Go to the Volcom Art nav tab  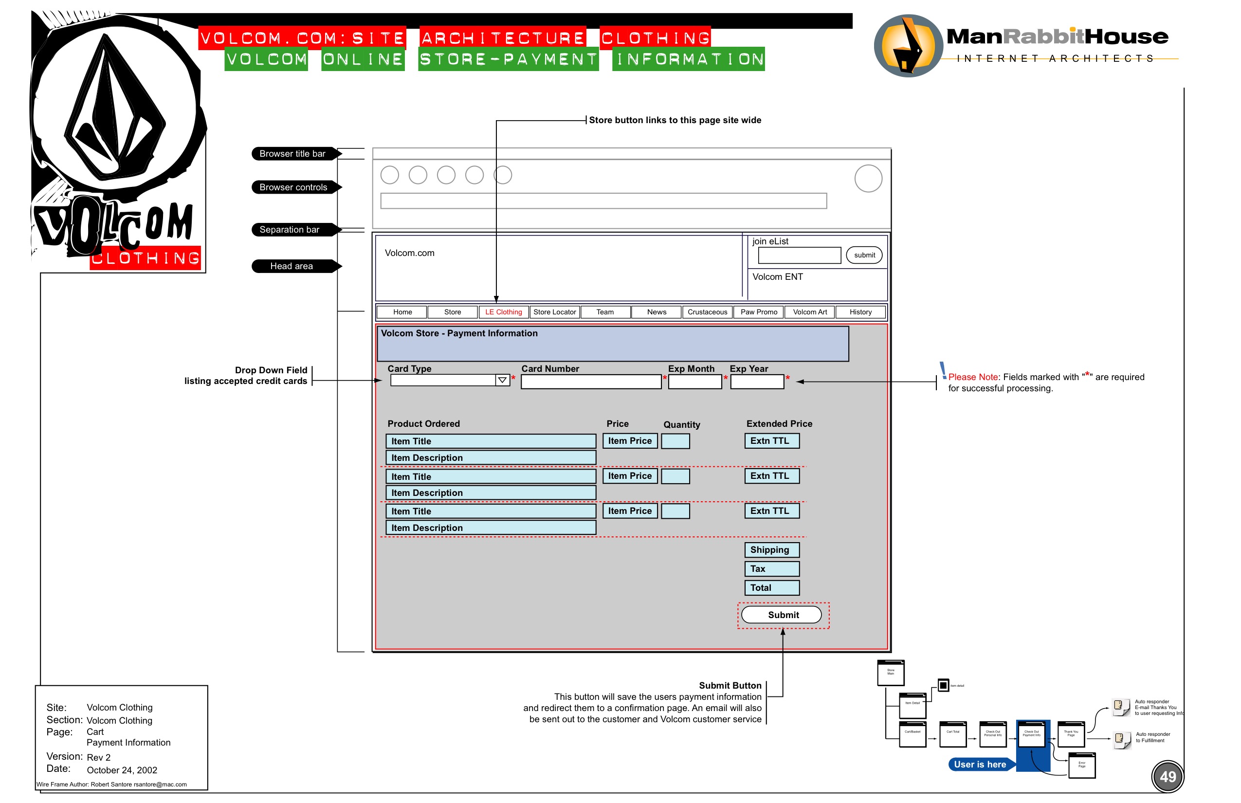(x=810, y=312)
